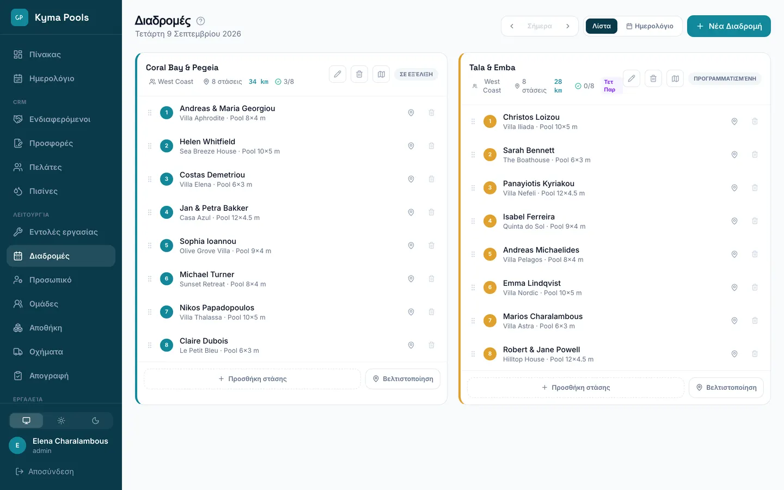
Task: Open Elena Charalambous user profile
Action: click(x=61, y=445)
